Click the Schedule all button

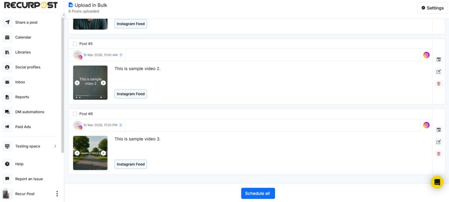[x=258, y=193]
